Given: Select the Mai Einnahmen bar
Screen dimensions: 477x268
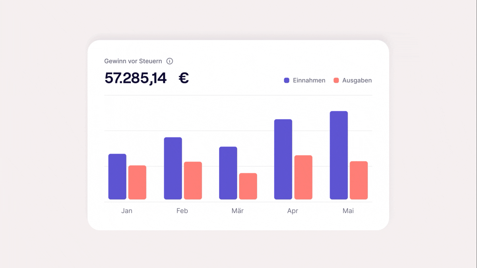Looking at the screenshot, I should click(x=339, y=155).
